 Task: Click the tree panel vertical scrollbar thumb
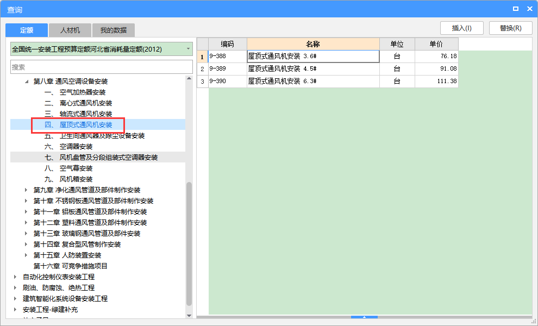coord(189,244)
